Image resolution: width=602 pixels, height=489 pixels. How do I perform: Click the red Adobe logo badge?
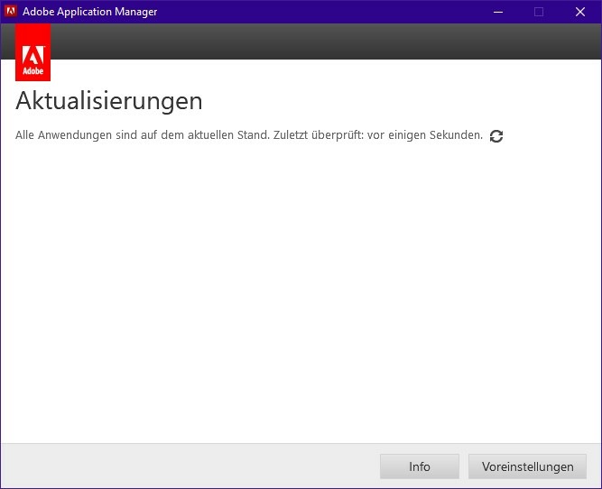tap(33, 52)
